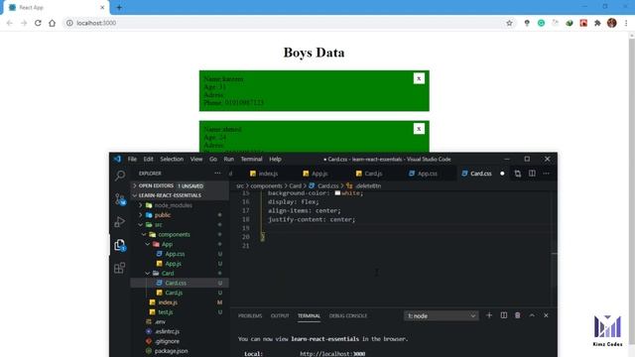635x357 pixels.
Task: Click http://localhost:3000 link in terminal
Action: (332, 354)
